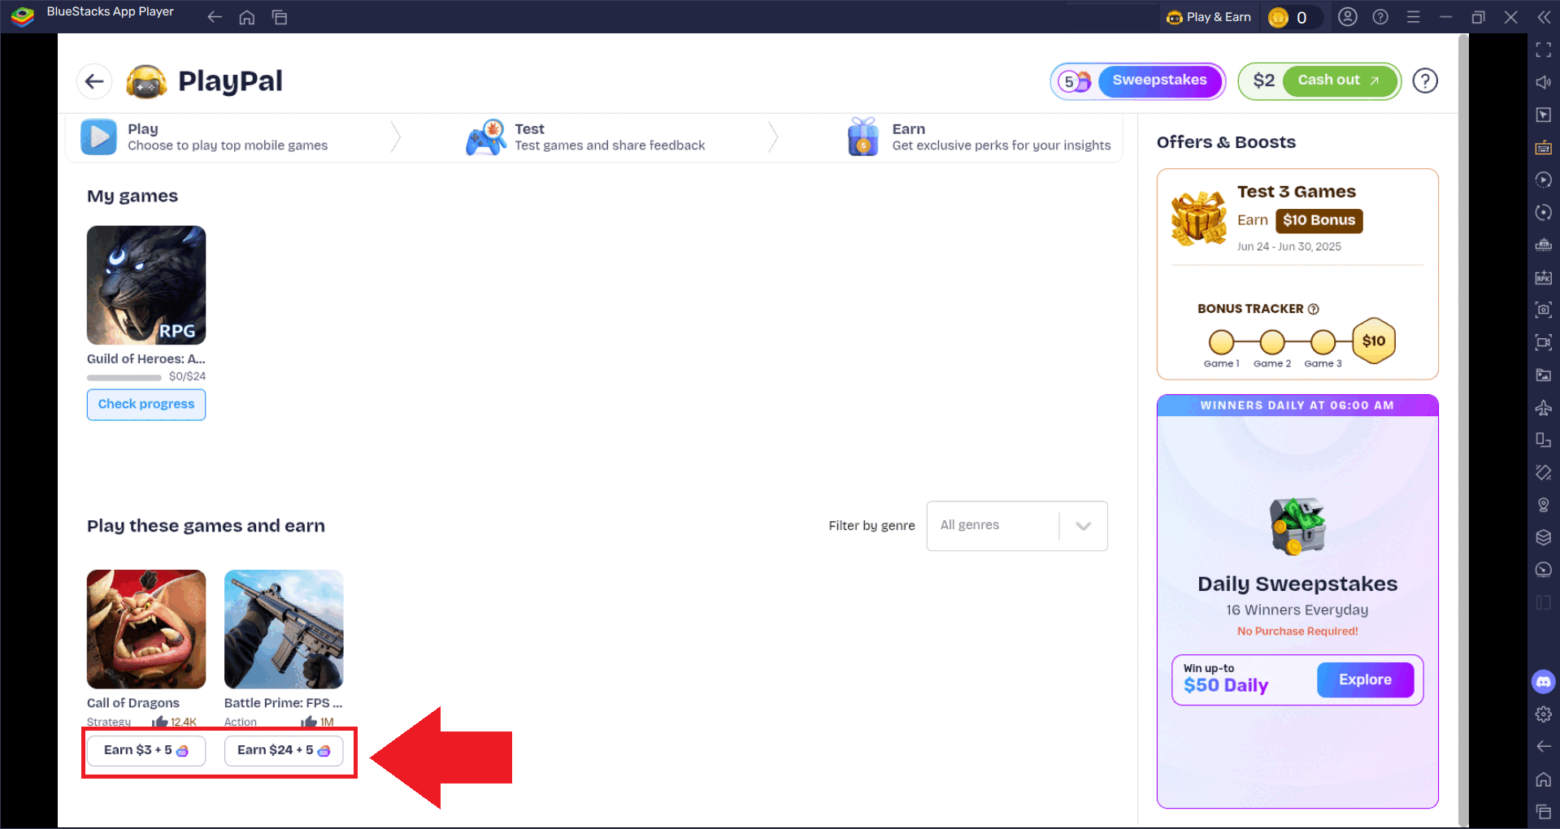Click the sweepstakes ticket count 5 badge
The image size is (1560, 829).
pos(1075,81)
